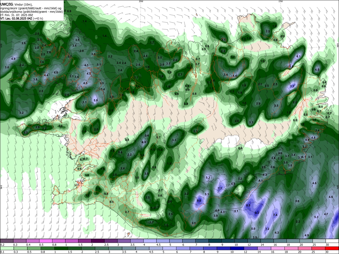
Task: Click the 'slydda/snjókoma' legend description line
Action: (x=32, y=11)
